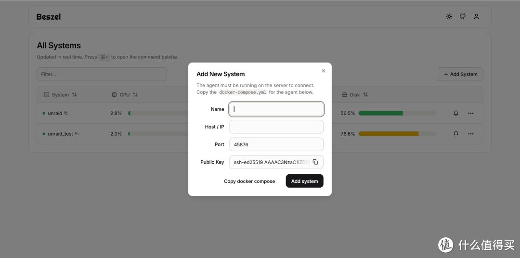Open the user account icon menu
Viewport: 520px width, 258px height.
(x=476, y=17)
